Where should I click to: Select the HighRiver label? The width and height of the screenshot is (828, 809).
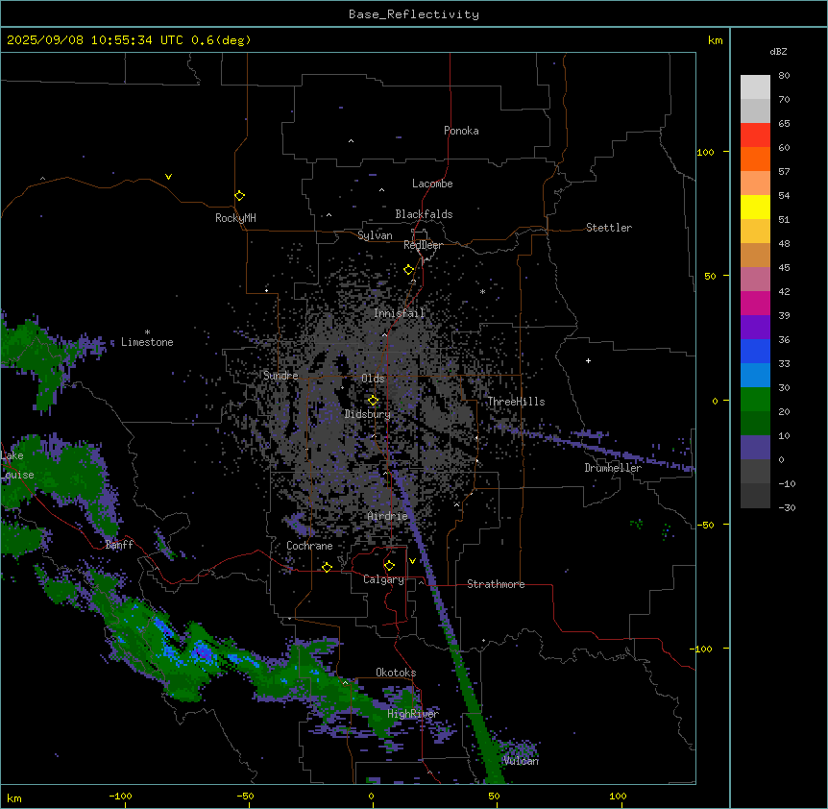coord(413,714)
